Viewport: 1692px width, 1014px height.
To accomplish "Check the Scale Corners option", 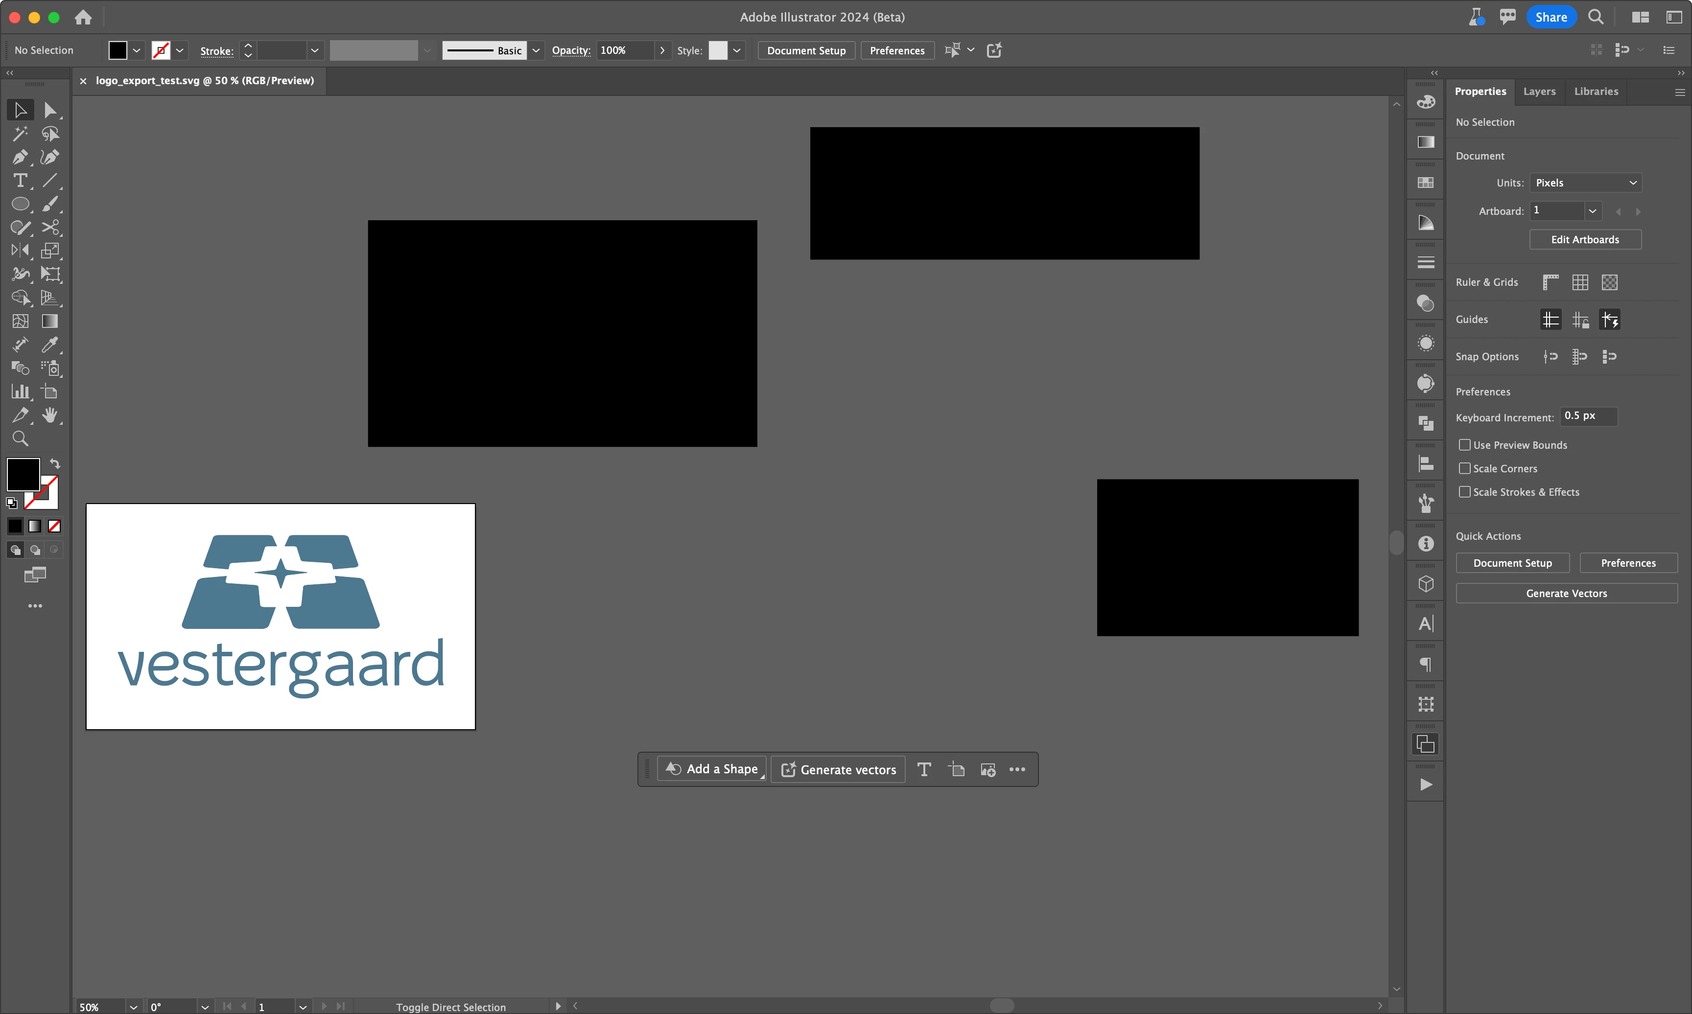I will pyautogui.click(x=1464, y=468).
